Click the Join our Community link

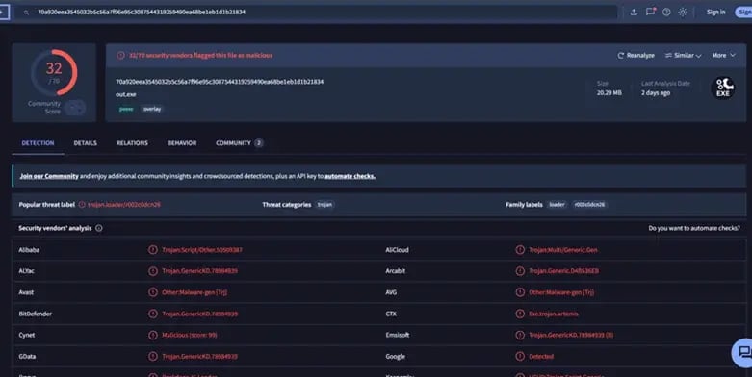49,176
